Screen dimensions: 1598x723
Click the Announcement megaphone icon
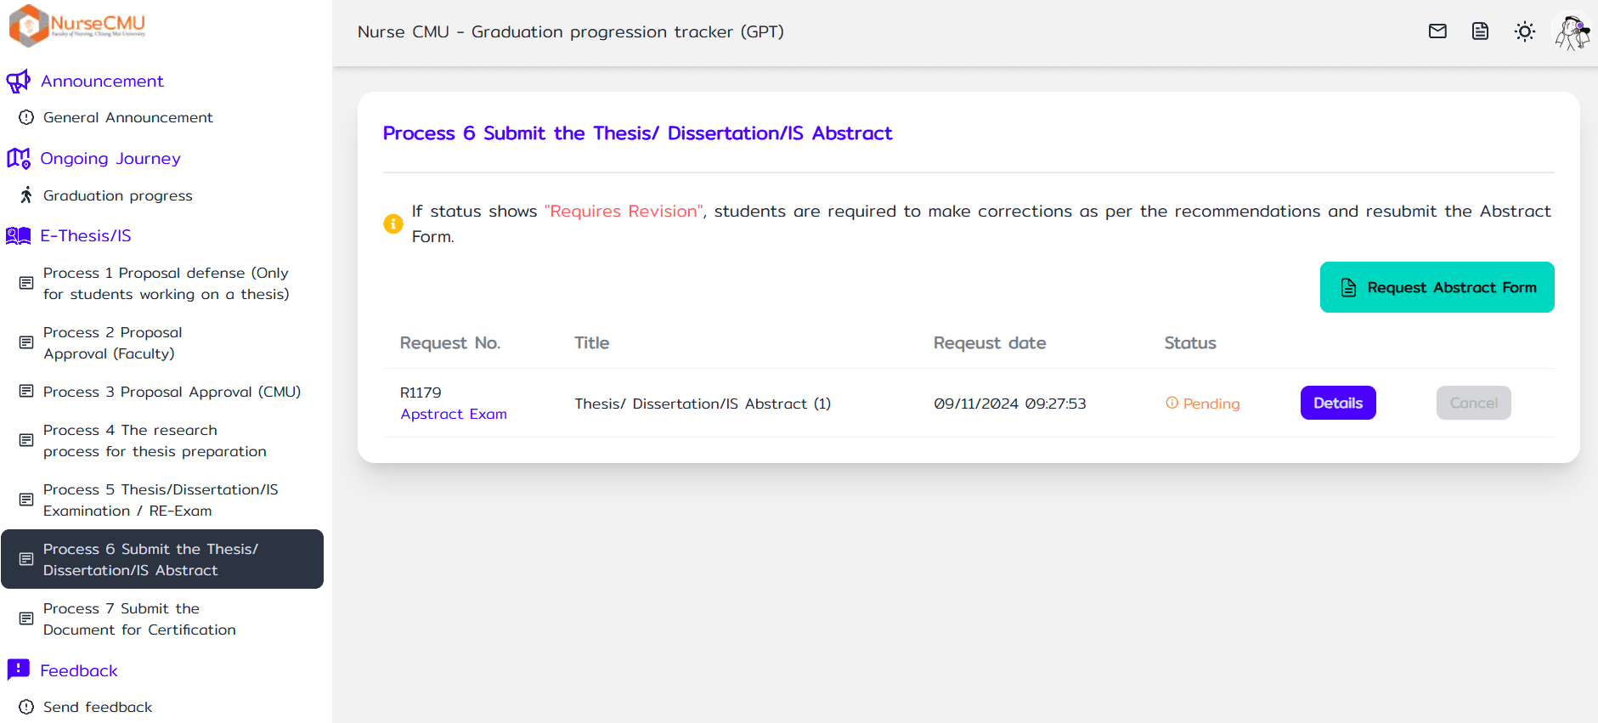click(18, 82)
